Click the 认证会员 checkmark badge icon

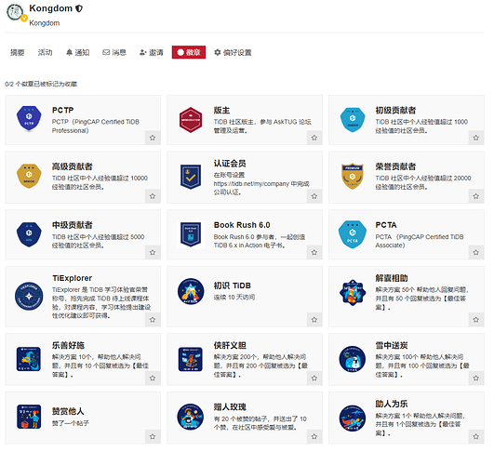click(191, 177)
